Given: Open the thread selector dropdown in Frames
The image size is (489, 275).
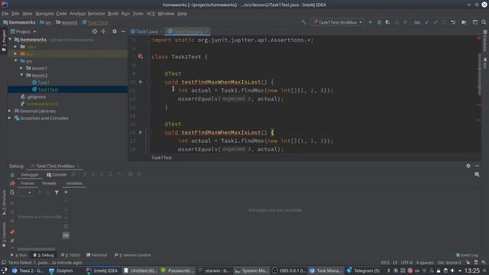Looking at the screenshot, I should pos(25,192).
